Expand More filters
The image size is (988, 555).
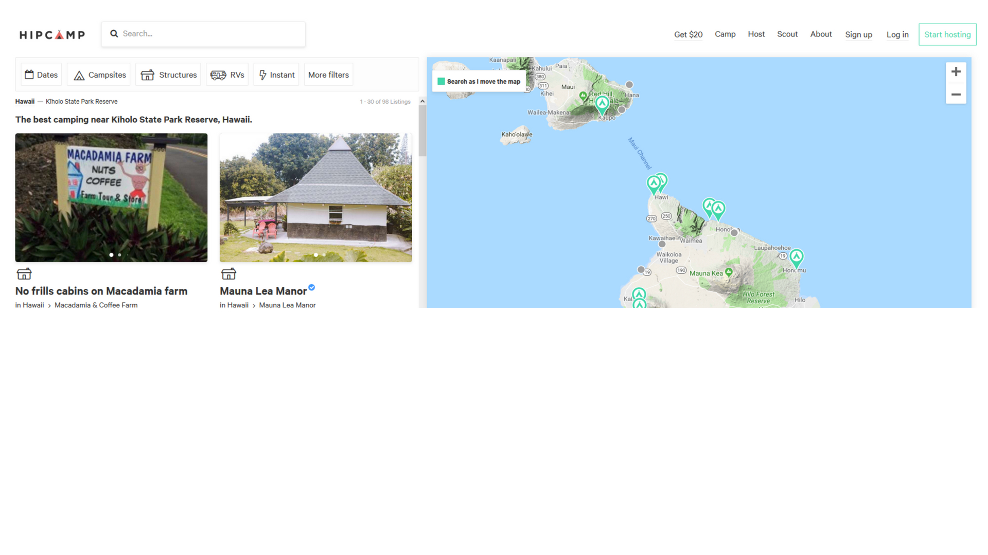coord(328,75)
